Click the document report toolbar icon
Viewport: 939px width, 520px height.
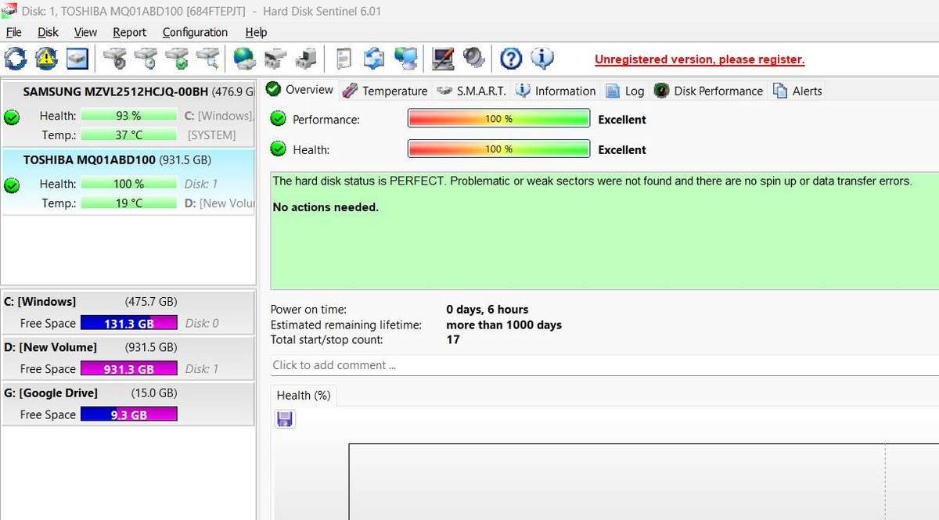point(343,59)
